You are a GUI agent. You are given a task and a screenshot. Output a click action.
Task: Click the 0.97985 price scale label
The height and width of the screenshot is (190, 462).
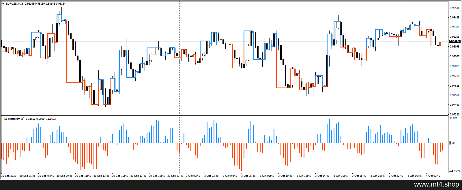coord(455,56)
